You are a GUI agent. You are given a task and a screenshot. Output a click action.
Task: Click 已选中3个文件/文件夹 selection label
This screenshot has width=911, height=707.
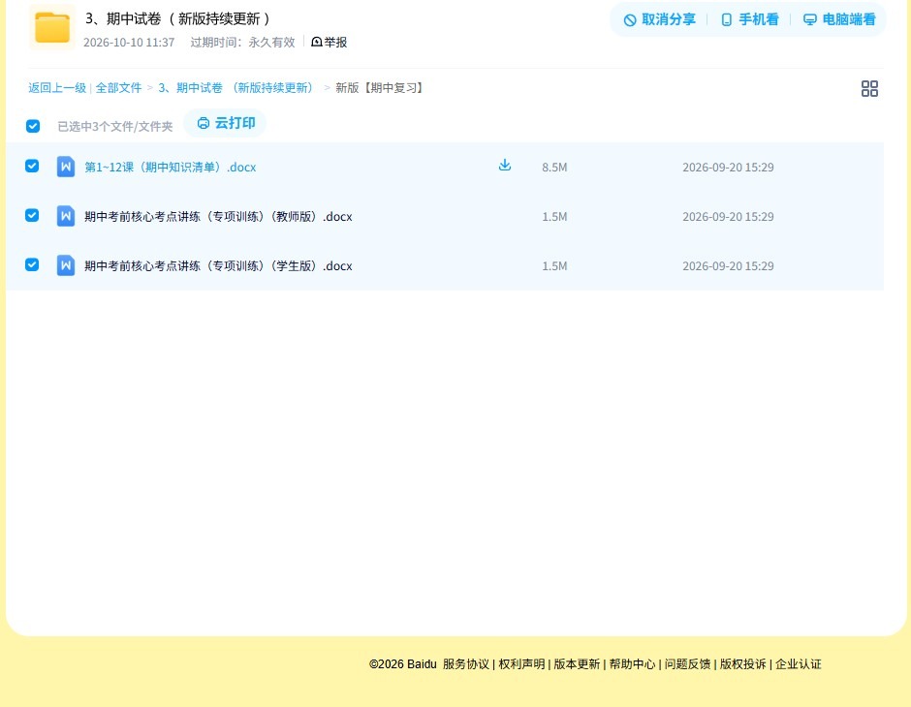[115, 127]
